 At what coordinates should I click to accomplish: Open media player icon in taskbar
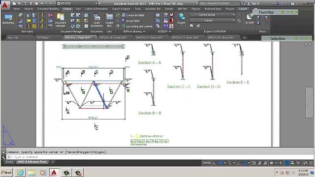point(43,173)
